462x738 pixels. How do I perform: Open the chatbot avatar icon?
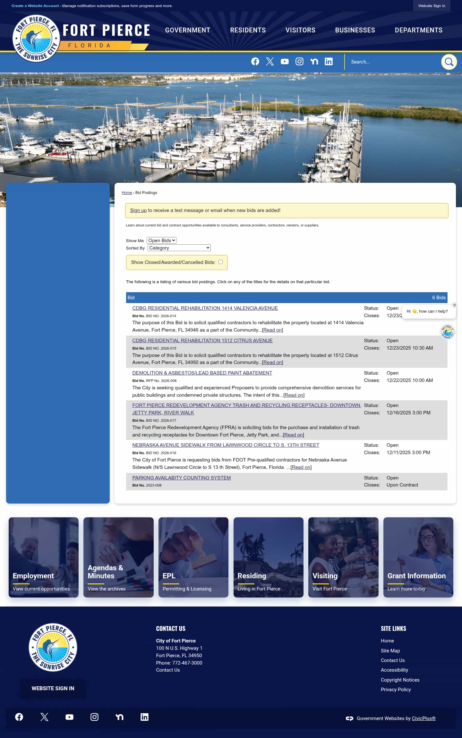[x=447, y=332]
